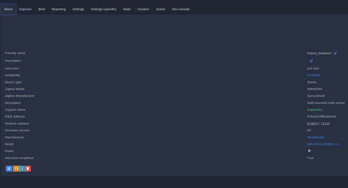This screenshot has height=188, width=348.
Task: Click the red delete device button
Action: pos(28,168)
